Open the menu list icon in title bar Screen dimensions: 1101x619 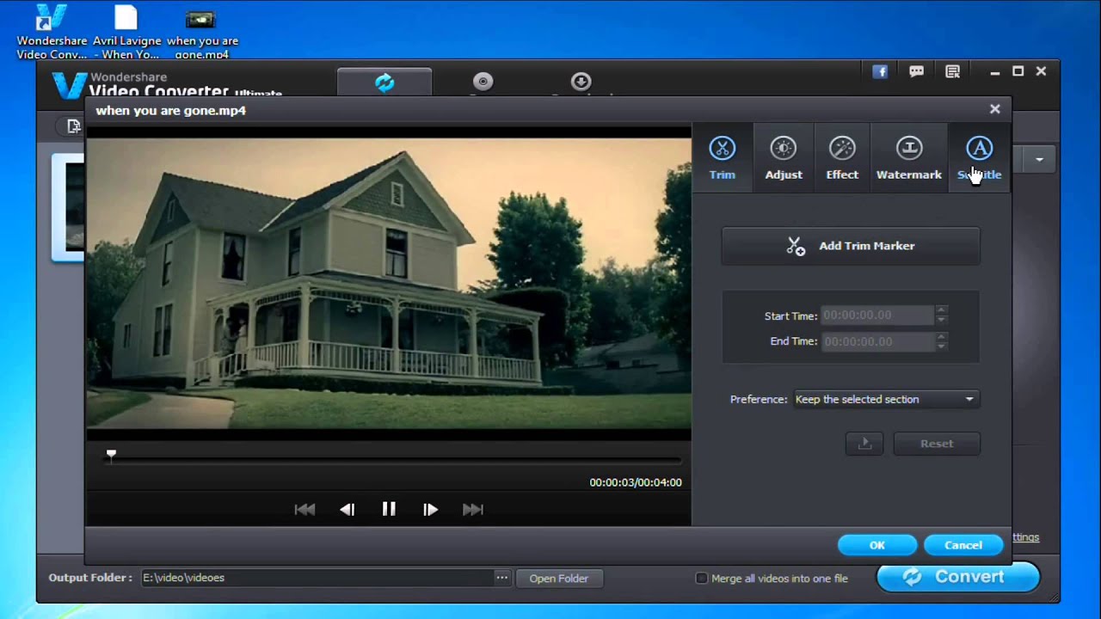tap(952, 72)
